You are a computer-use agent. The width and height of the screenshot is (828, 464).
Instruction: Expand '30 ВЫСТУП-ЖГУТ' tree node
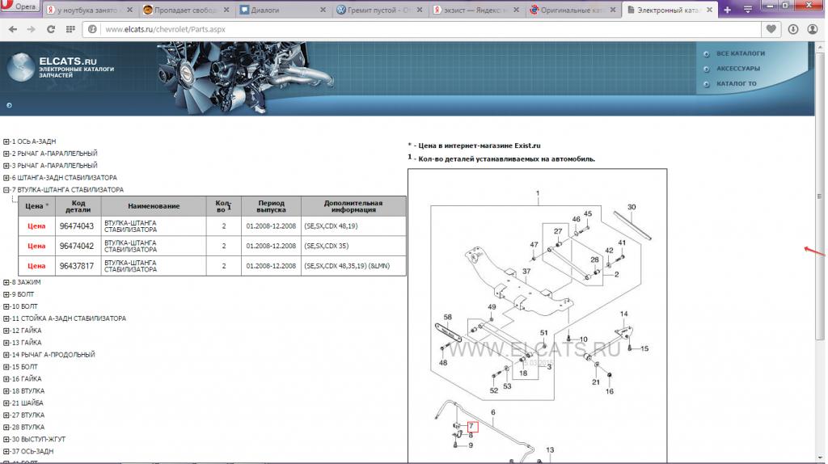coord(6,440)
